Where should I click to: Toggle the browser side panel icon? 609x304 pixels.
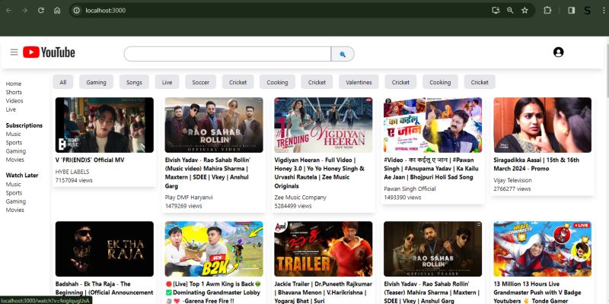point(571,11)
